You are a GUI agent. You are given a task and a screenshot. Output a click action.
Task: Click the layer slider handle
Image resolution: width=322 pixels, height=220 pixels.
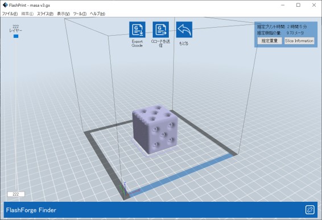(x=16, y=36)
